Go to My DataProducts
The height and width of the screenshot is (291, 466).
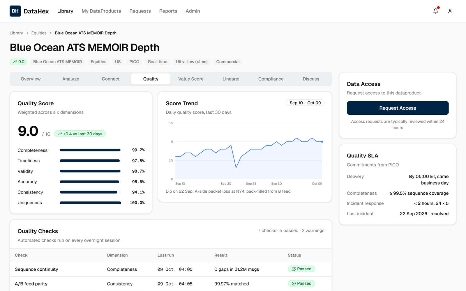click(x=101, y=11)
